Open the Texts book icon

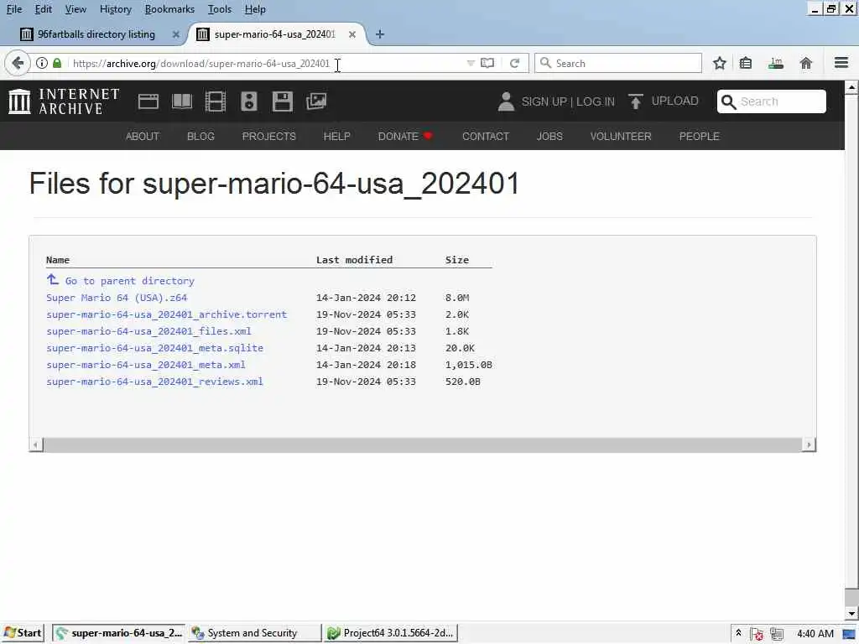point(182,101)
